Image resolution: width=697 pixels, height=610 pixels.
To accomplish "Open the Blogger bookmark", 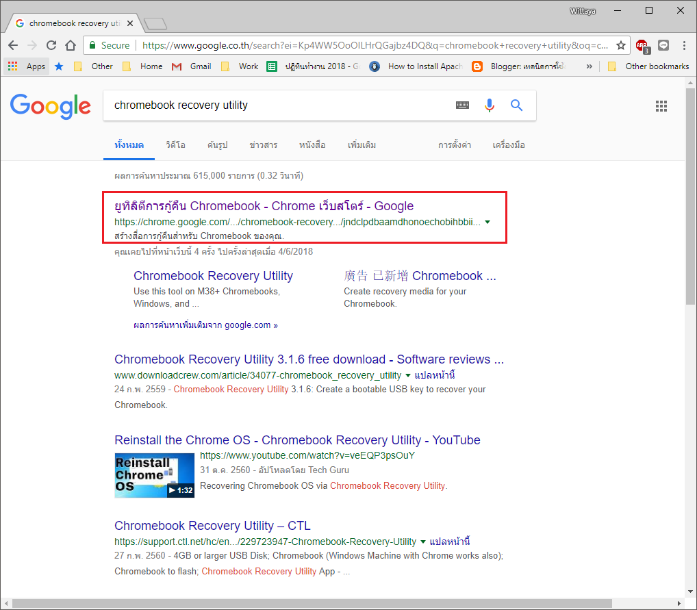I will [x=518, y=66].
